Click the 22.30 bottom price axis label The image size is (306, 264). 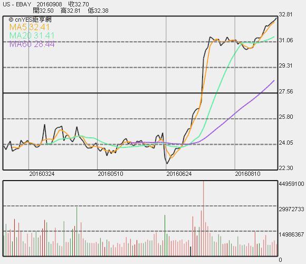(x=286, y=168)
